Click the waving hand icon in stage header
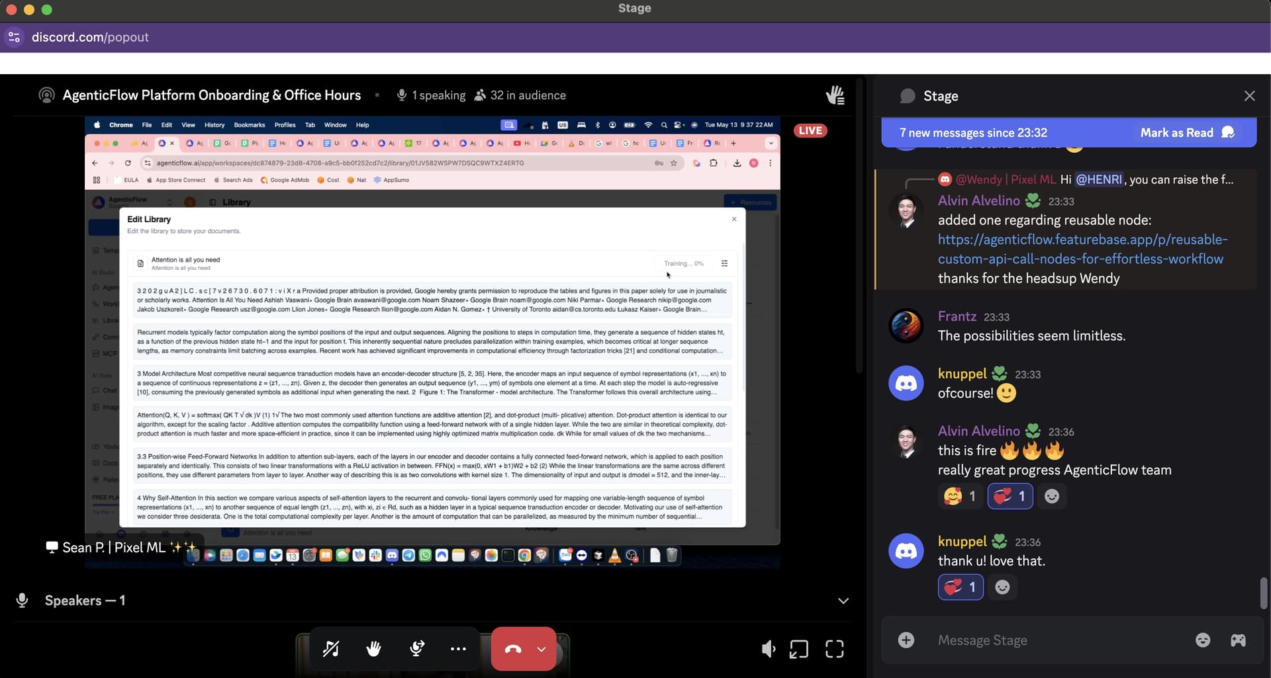1271x678 pixels. (x=835, y=95)
